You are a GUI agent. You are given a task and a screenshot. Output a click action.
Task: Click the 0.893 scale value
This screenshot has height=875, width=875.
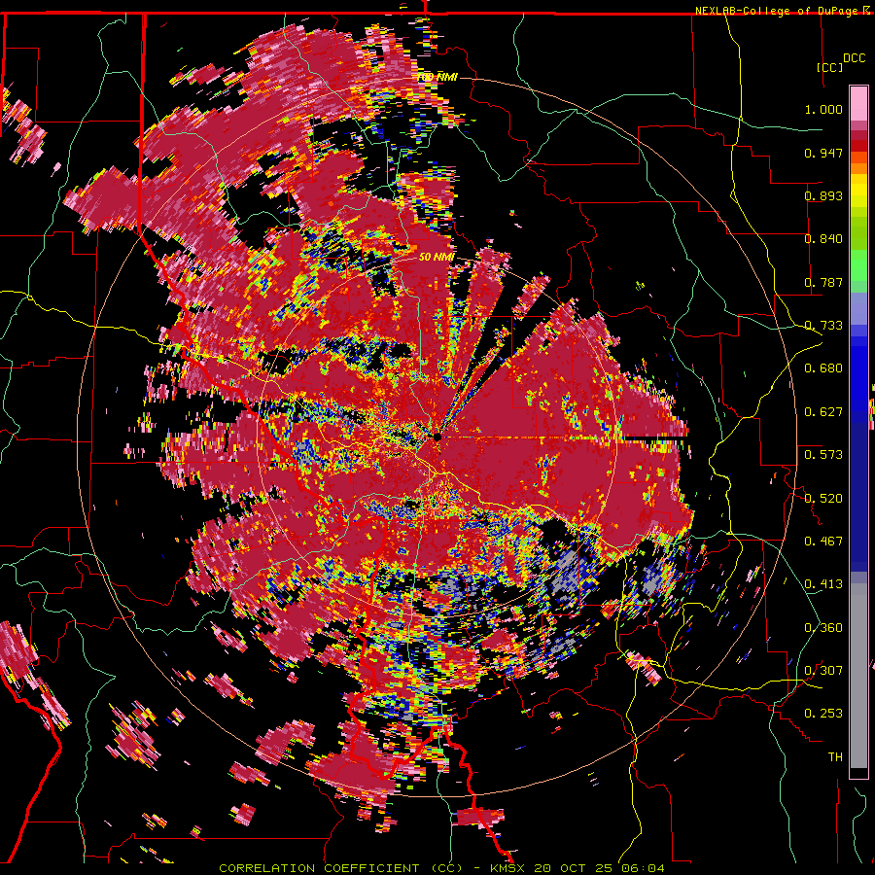click(823, 195)
